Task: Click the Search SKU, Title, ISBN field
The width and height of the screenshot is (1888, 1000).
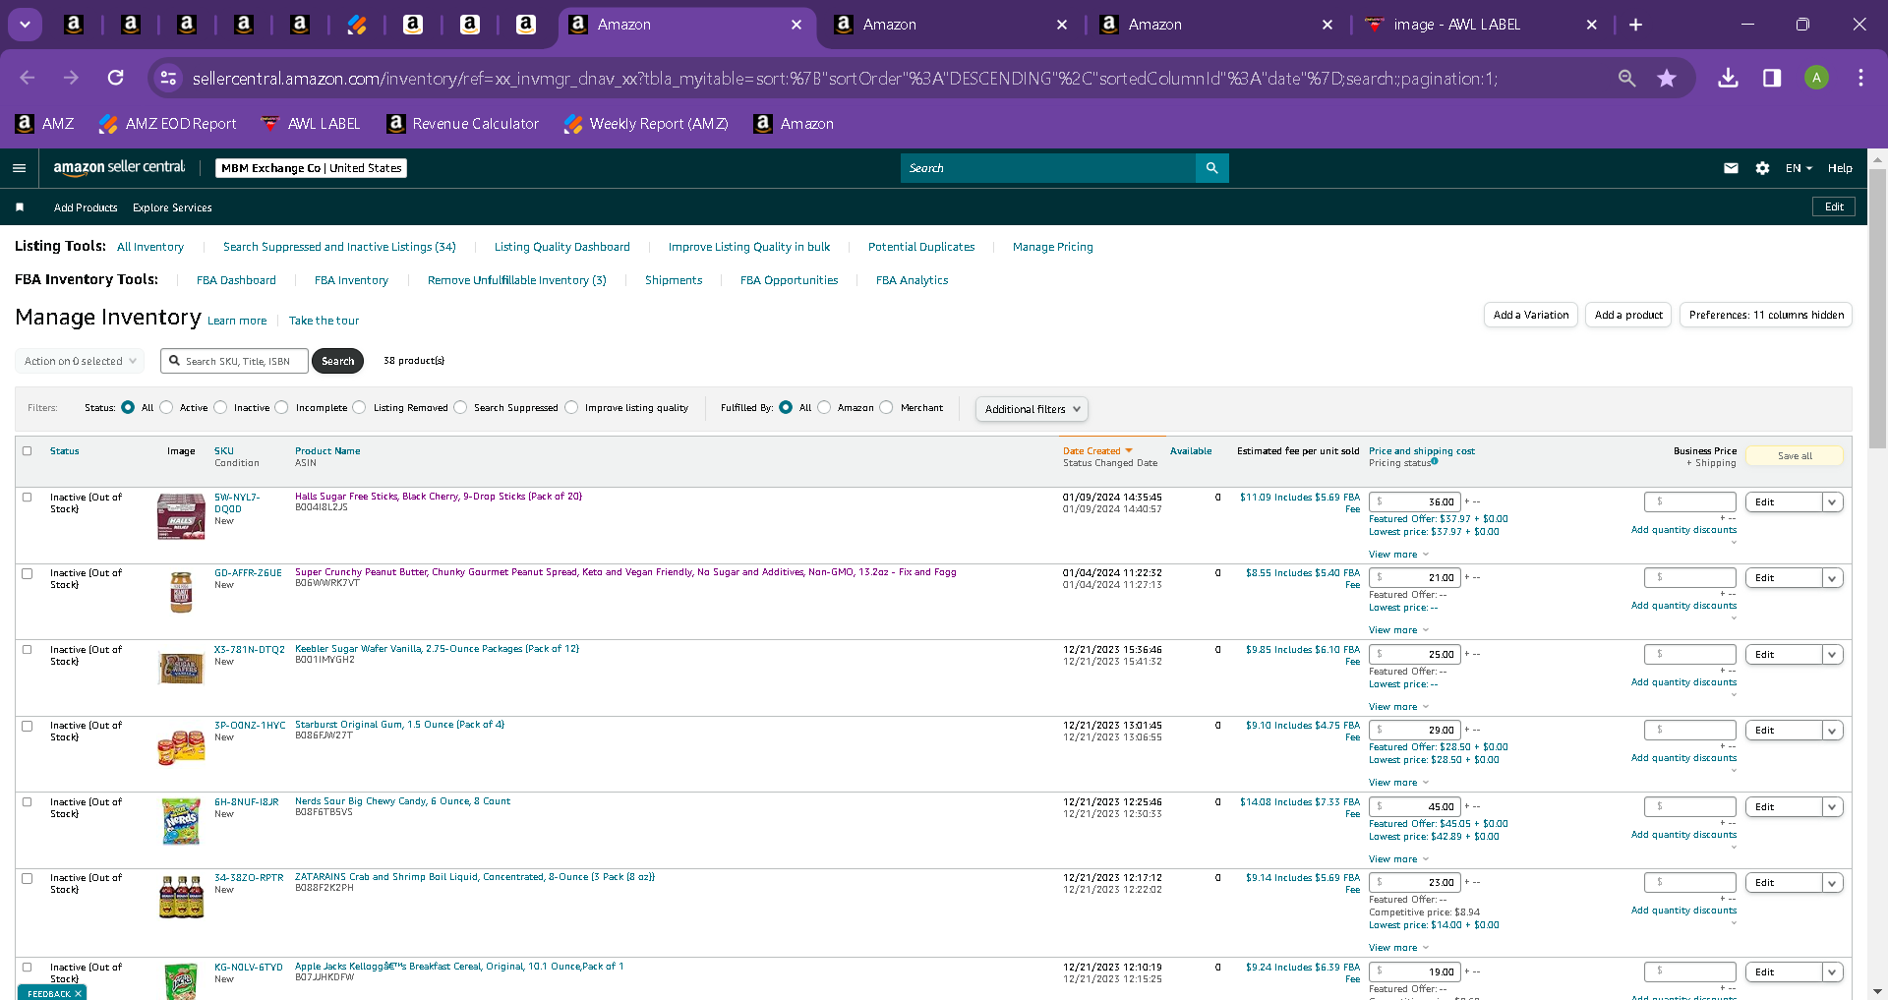Action: [234, 361]
